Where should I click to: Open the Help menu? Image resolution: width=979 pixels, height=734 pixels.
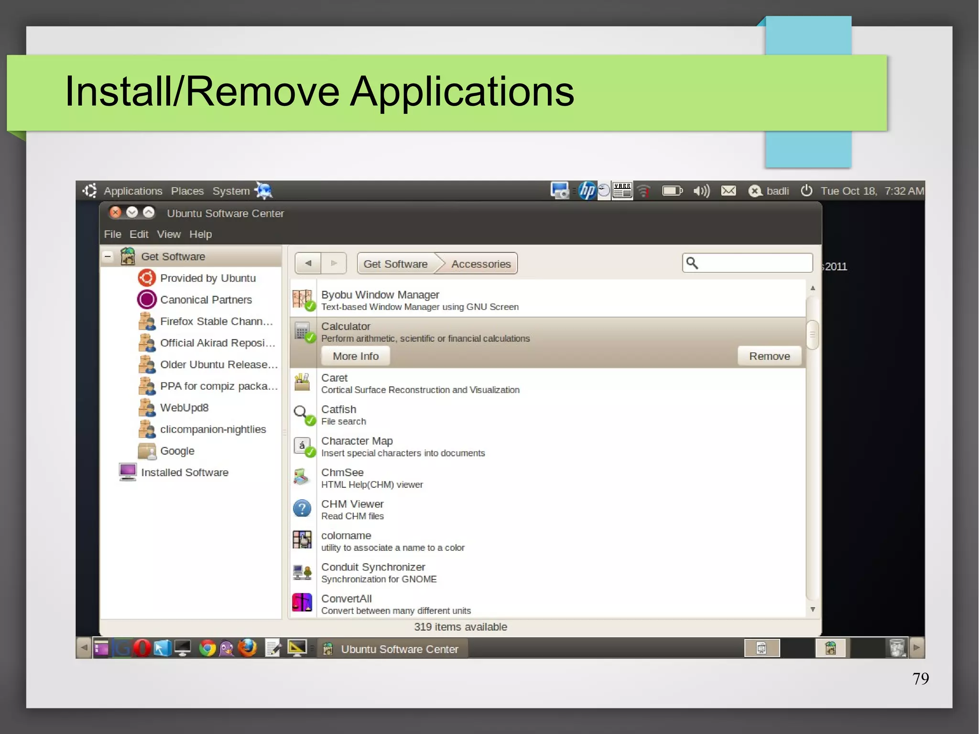tap(200, 234)
